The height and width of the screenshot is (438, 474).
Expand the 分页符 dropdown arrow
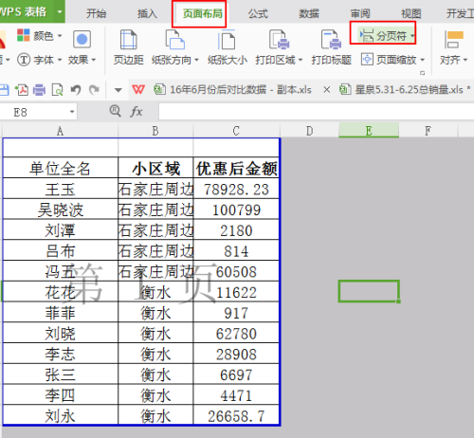tap(412, 36)
